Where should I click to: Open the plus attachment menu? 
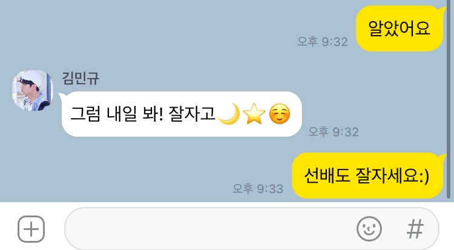point(31,229)
